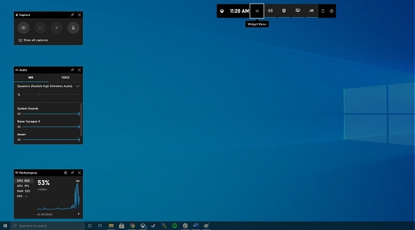
Task: Mute System Sounds
Action: [x=19, y=114]
